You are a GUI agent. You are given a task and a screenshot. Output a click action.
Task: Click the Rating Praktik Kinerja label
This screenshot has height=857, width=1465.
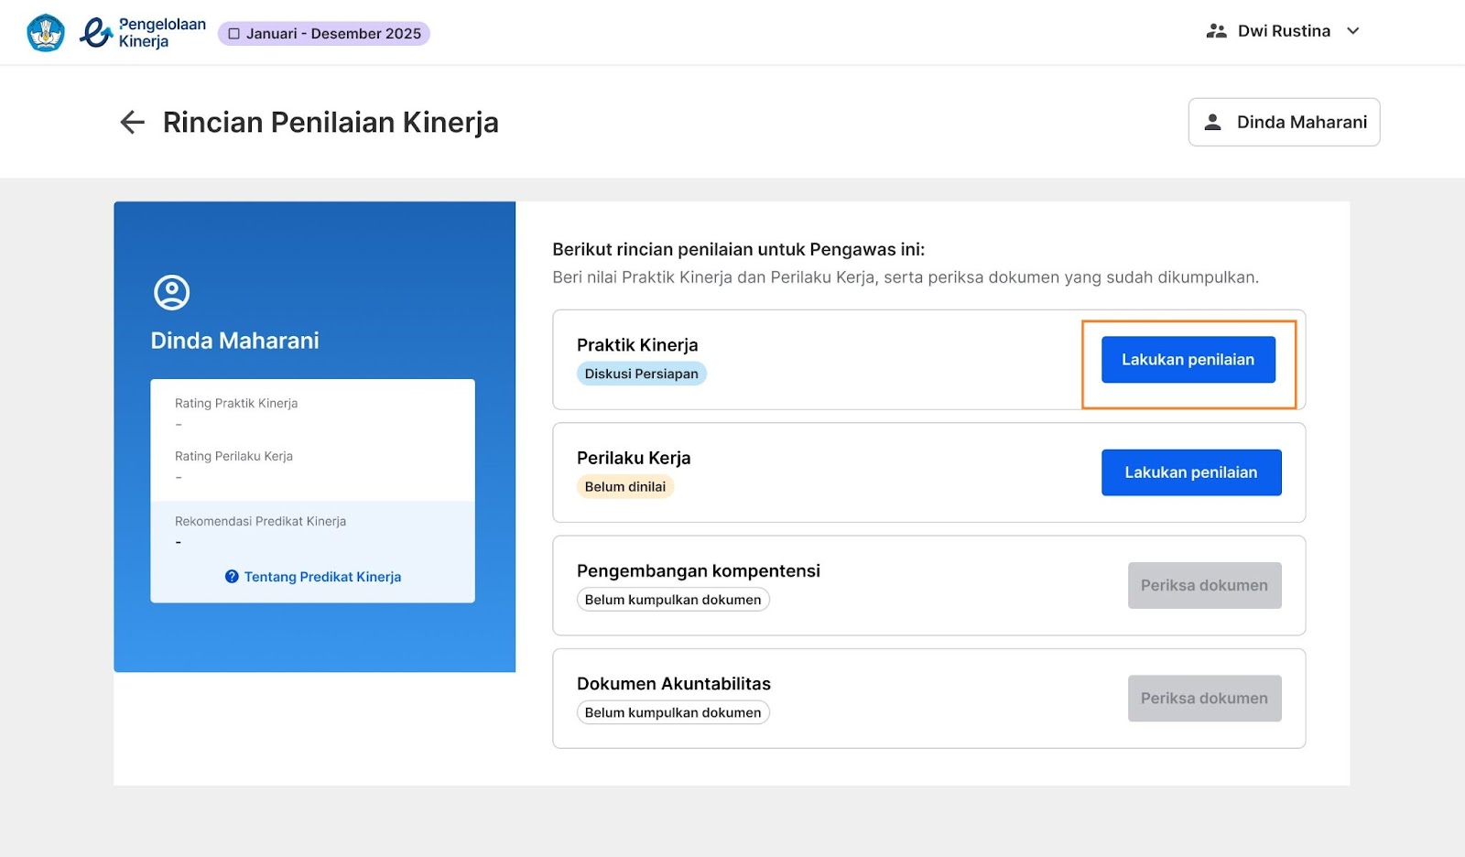[236, 403]
